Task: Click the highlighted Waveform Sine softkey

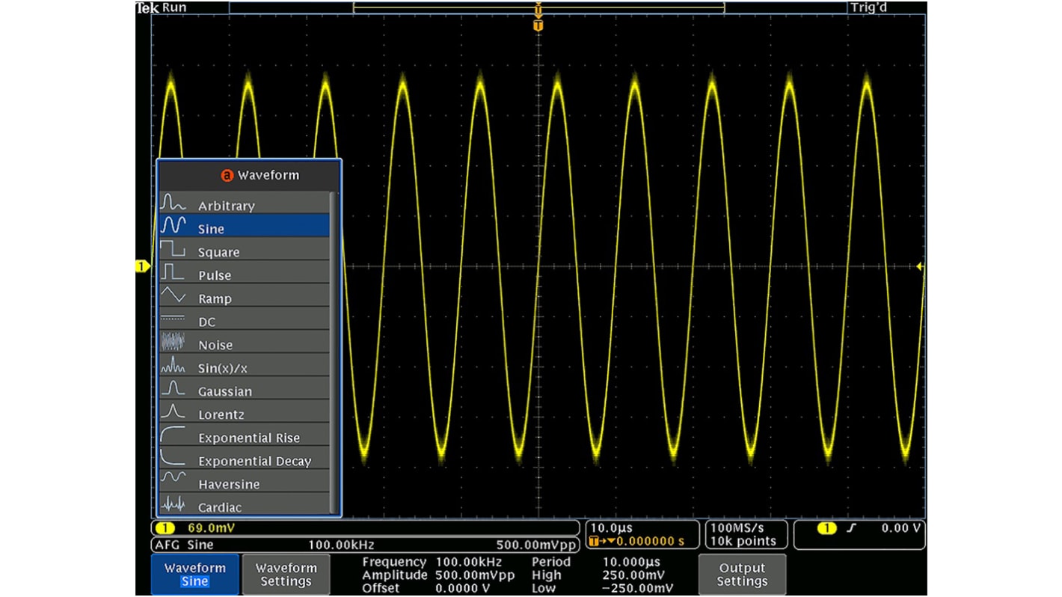Action: [194, 574]
